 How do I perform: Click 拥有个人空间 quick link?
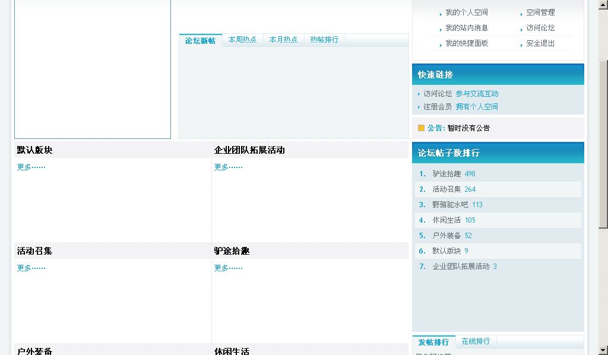(x=477, y=107)
